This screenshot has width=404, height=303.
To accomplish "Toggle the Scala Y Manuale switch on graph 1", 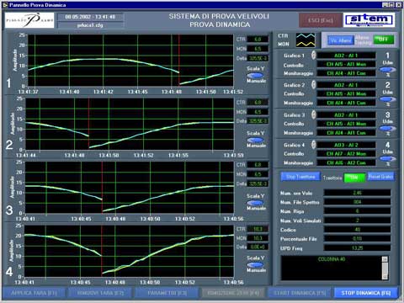I will [x=255, y=75].
